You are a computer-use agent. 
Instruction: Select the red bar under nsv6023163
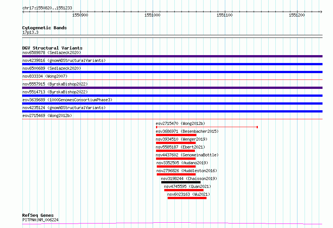tap(187, 198)
